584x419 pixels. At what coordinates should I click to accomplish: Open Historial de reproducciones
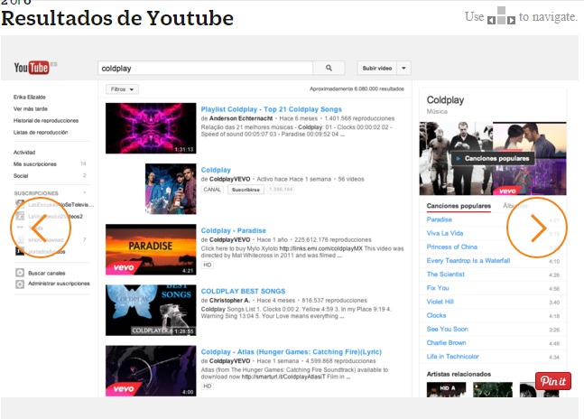click(46, 121)
